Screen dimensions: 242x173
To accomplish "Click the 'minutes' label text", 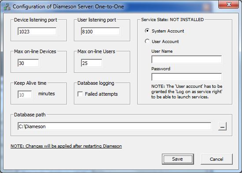I will (47, 94).
